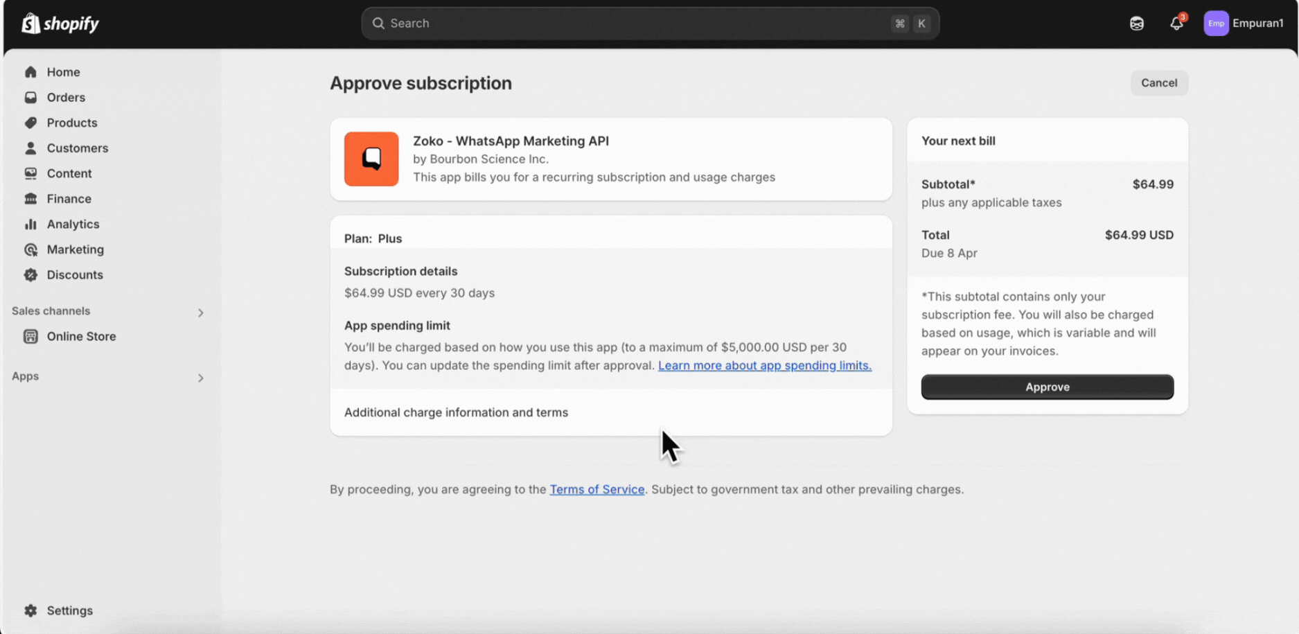Open Learn more about app spending limits link

click(x=765, y=365)
